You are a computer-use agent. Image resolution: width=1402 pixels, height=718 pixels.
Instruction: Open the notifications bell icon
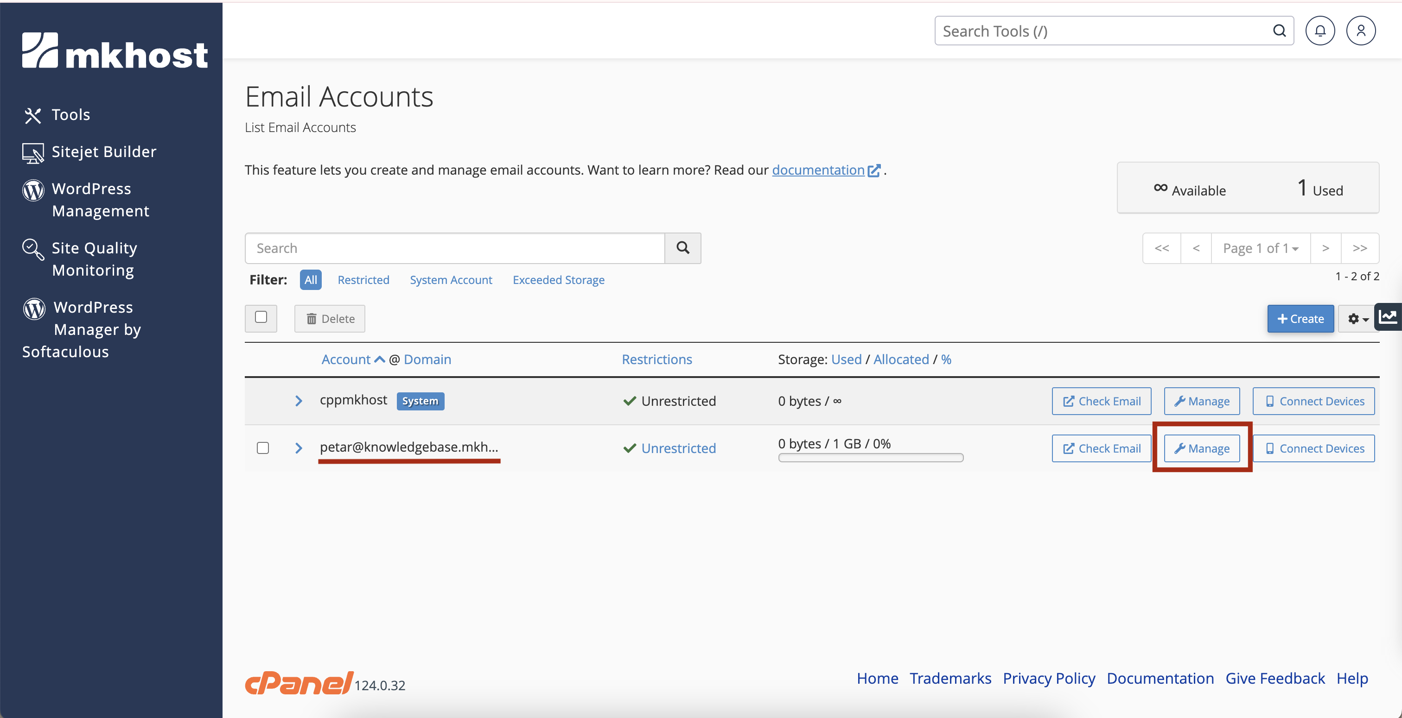1320,31
